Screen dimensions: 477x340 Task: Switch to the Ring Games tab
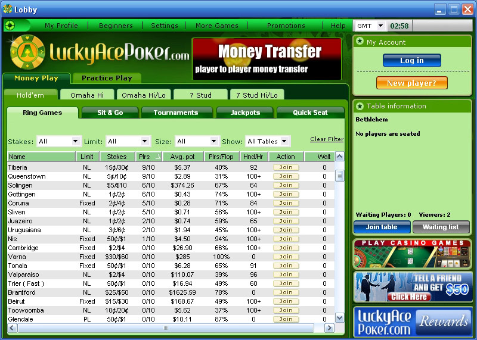click(x=42, y=113)
